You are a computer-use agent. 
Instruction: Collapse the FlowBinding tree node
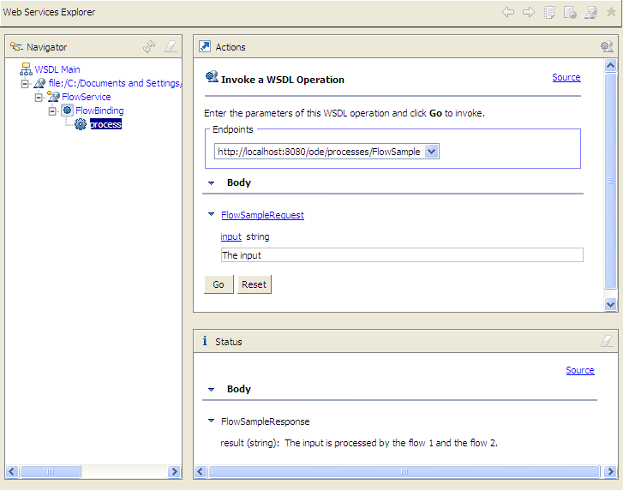click(52, 111)
